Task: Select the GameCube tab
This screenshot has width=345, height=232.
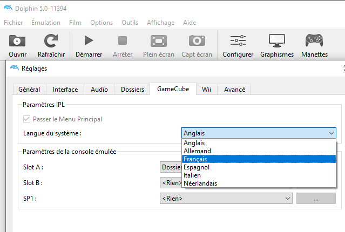Action: click(173, 89)
